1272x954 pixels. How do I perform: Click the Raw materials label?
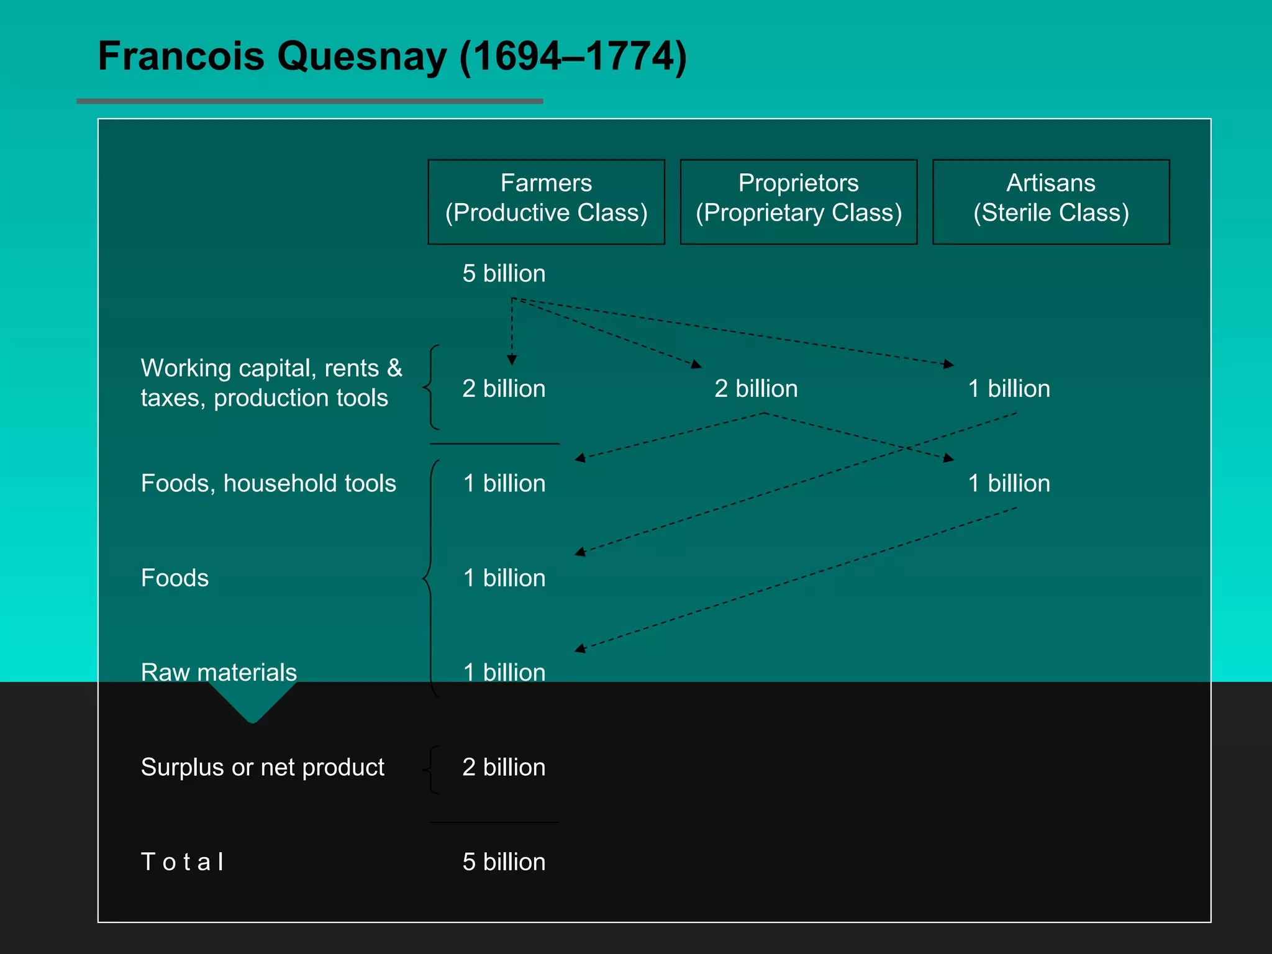(219, 673)
